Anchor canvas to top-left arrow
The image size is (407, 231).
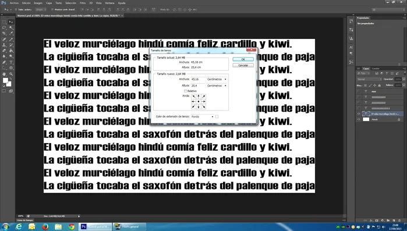pyautogui.click(x=194, y=97)
